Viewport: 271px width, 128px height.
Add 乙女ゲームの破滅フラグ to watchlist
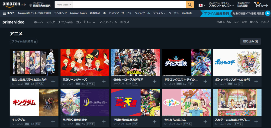pyautogui.click(x=256, y=122)
